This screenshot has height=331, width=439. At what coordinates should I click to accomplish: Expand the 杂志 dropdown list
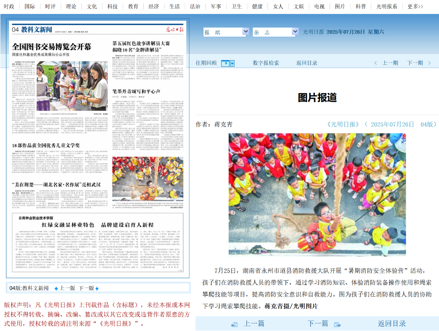(295, 32)
